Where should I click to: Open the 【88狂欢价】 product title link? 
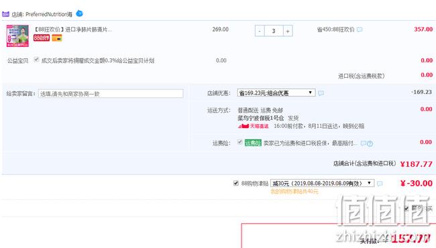(73, 29)
